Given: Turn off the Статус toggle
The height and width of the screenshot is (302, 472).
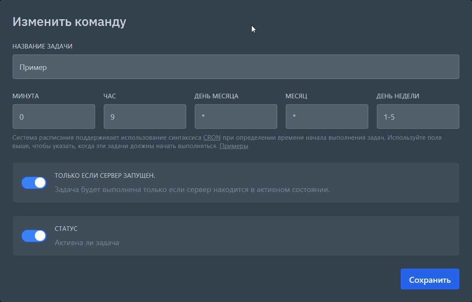Looking at the screenshot, I should (x=34, y=236).
